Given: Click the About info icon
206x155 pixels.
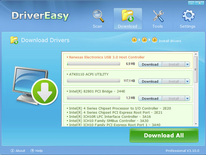Looking at the screenshot, I should [x=12, y=151].
